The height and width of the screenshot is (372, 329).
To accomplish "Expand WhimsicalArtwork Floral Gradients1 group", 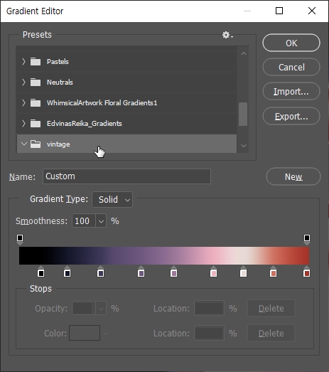I will point(23,103).
